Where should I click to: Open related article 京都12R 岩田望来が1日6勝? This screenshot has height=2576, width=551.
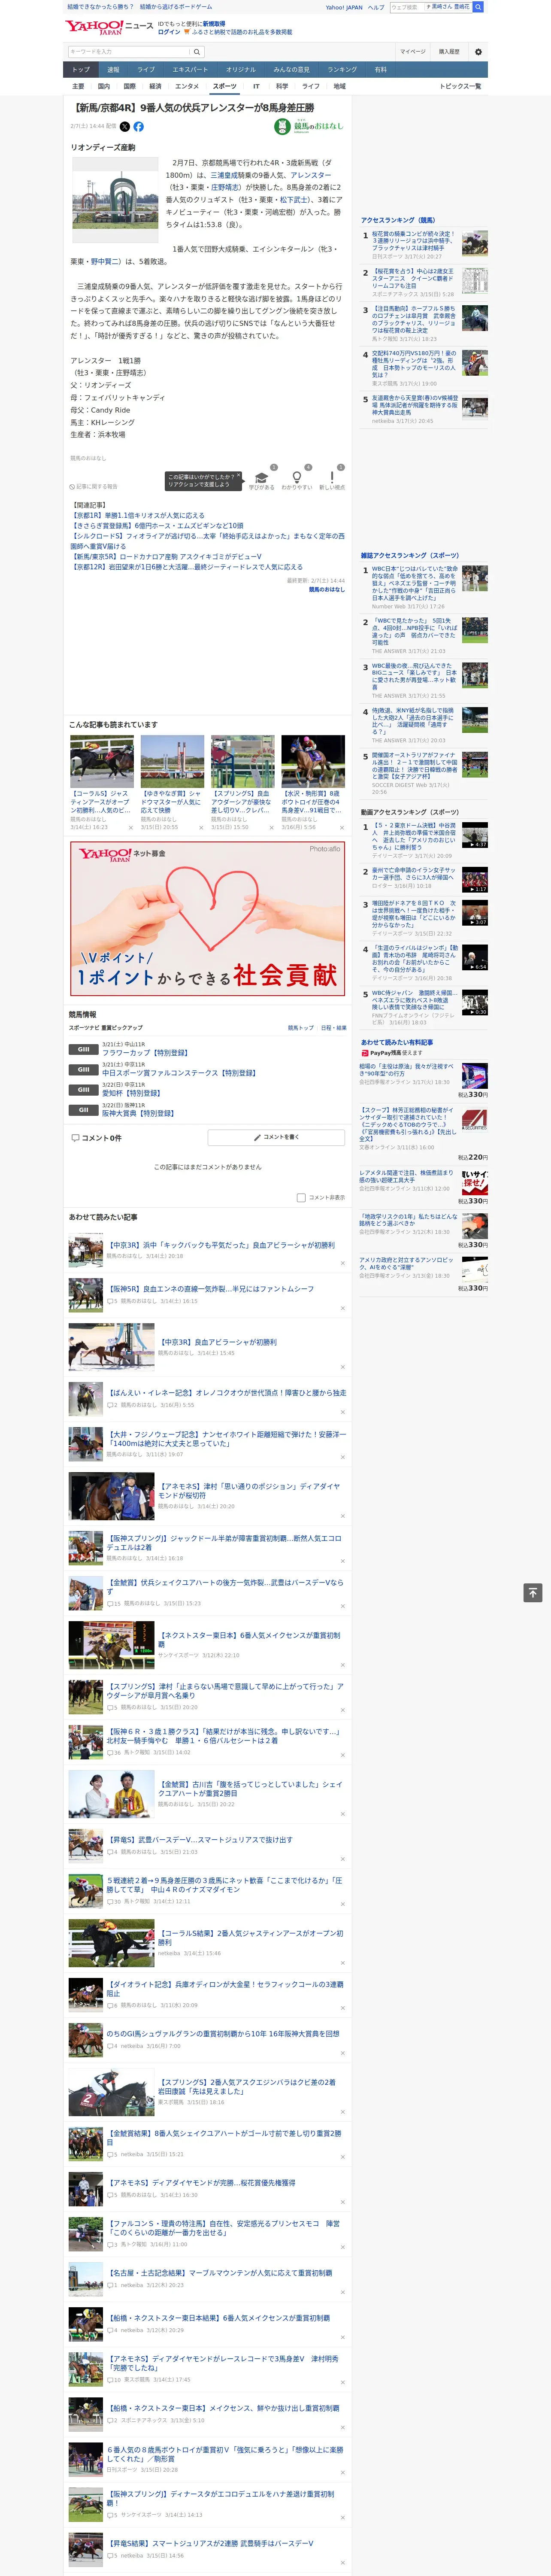[188, 567]
